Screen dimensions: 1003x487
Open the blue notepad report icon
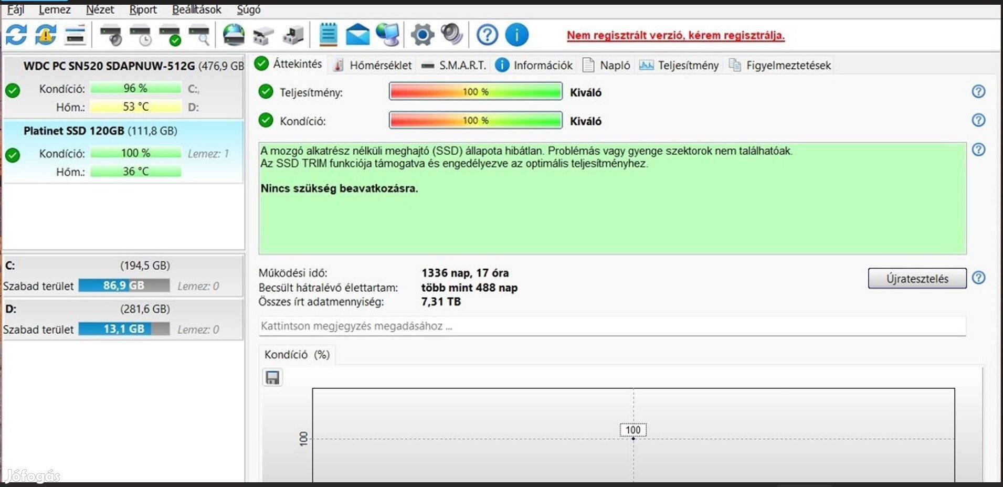(328, 35)
